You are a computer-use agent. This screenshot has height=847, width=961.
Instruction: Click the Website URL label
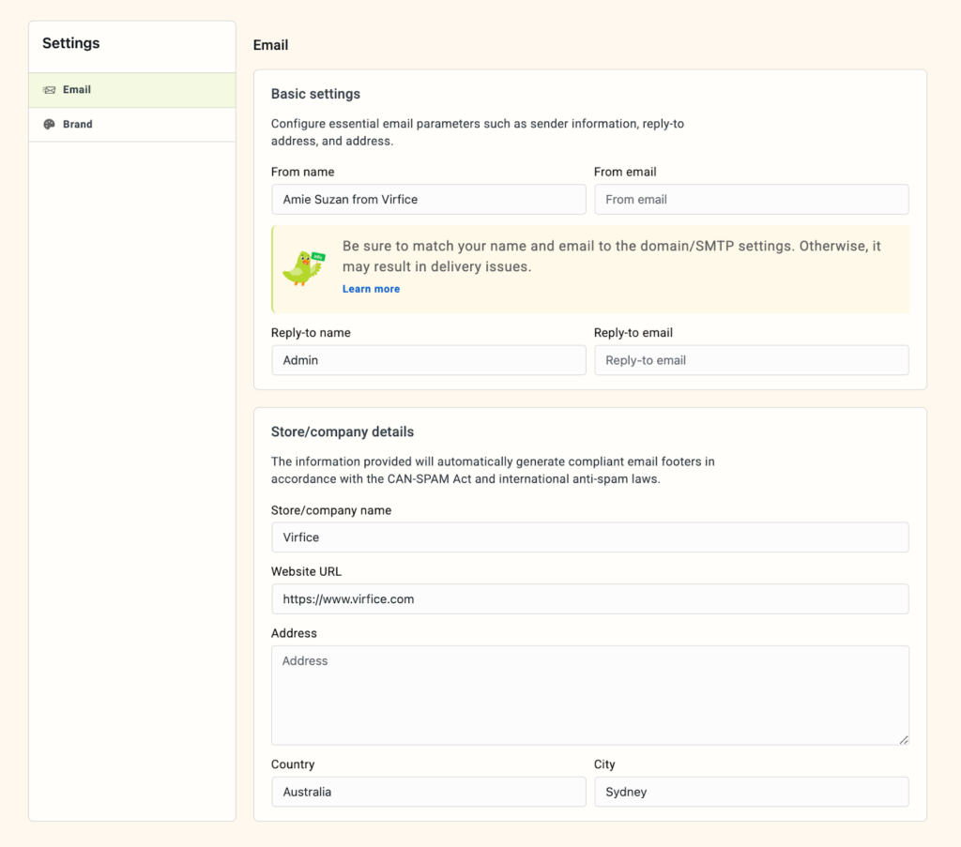coord(306,571)
